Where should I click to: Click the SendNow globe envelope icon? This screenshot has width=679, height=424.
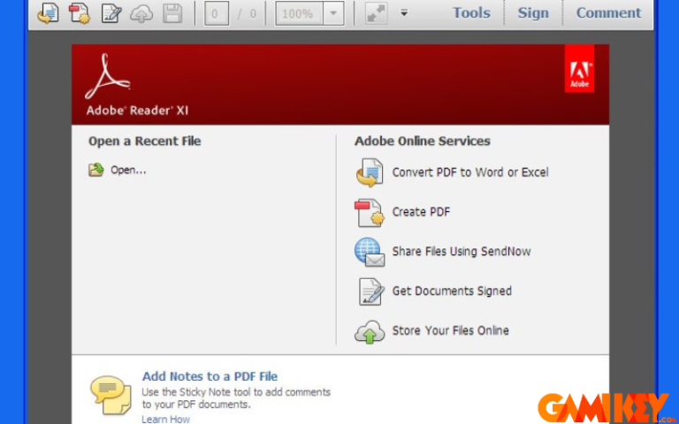click(x=370, y=252)
